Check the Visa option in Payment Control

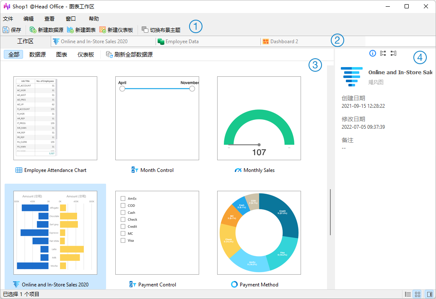(123, 240)
